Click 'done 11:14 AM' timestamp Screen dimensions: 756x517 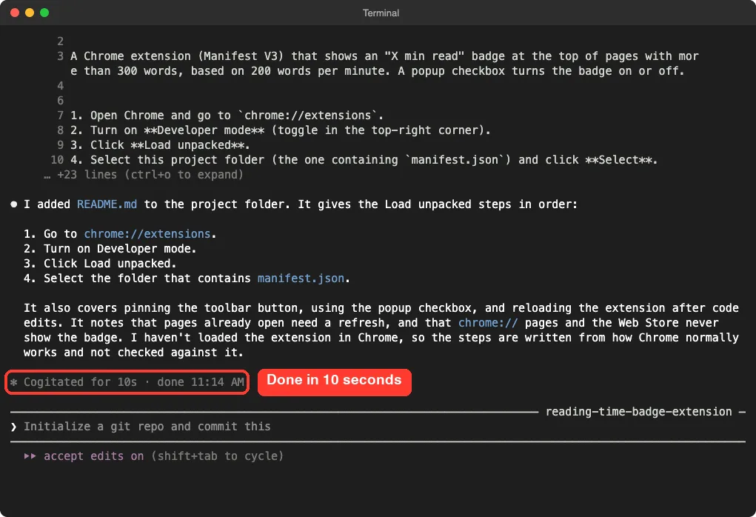coord(201,382)
